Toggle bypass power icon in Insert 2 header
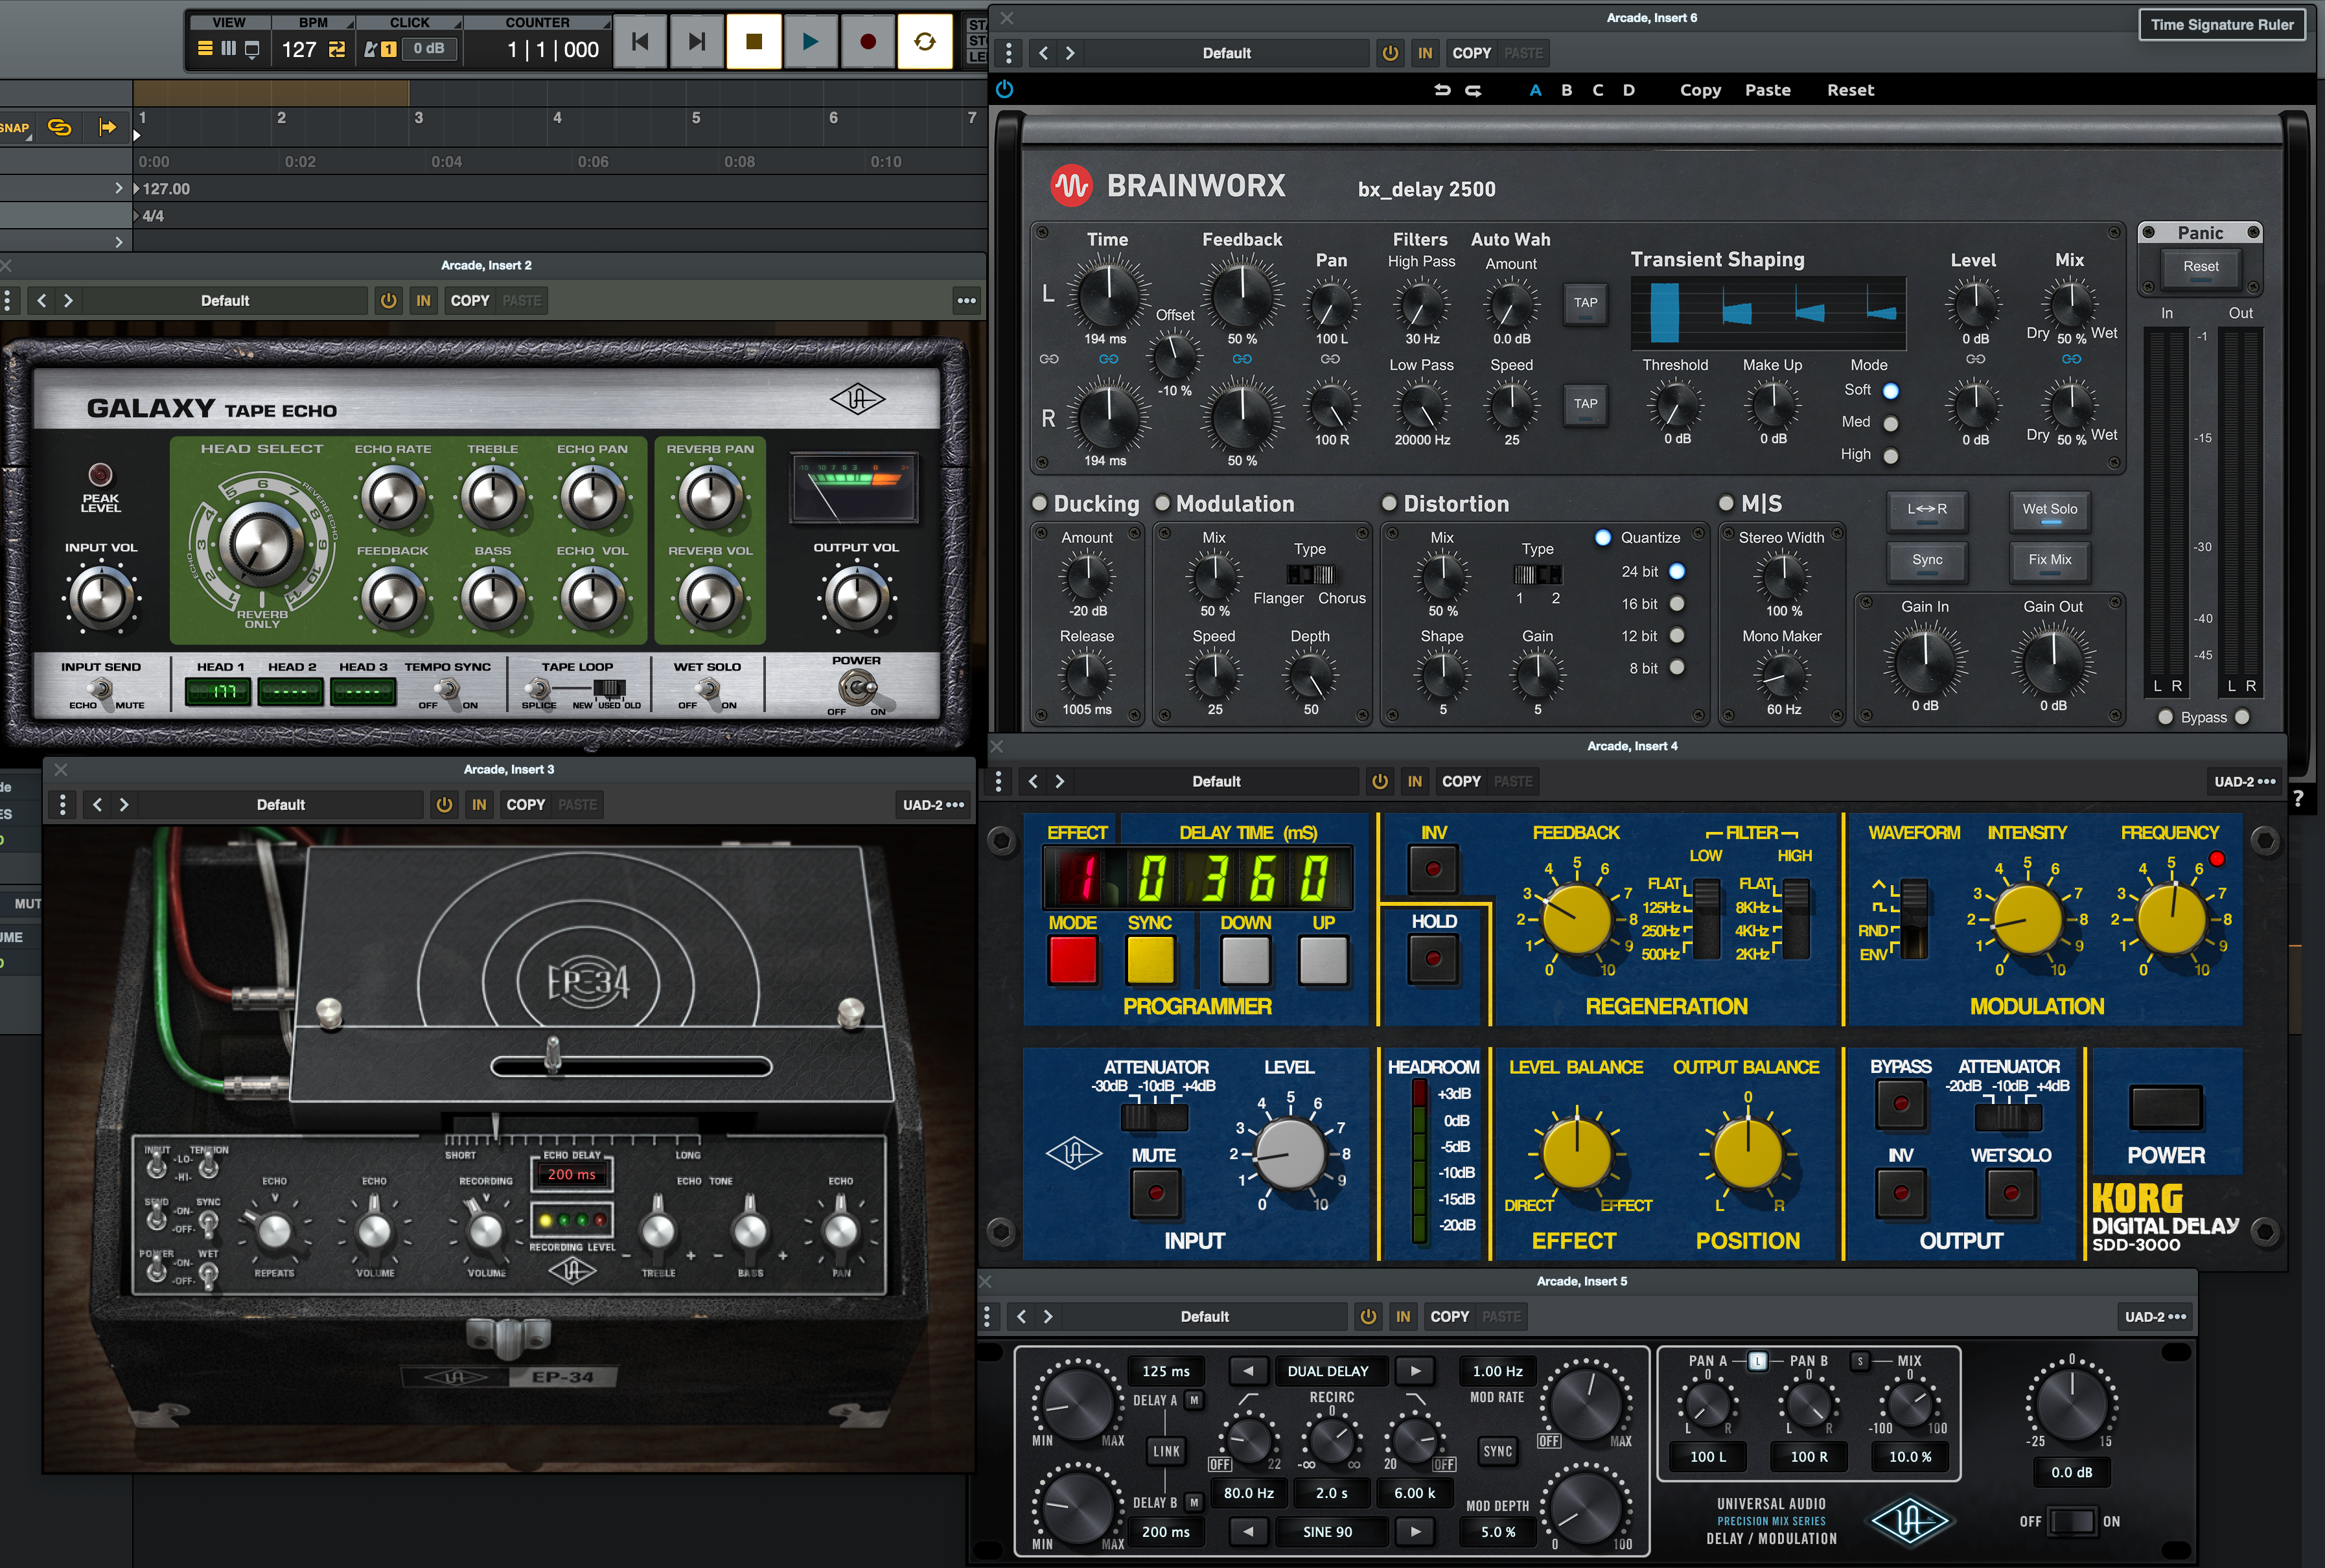 click(388, 300)
